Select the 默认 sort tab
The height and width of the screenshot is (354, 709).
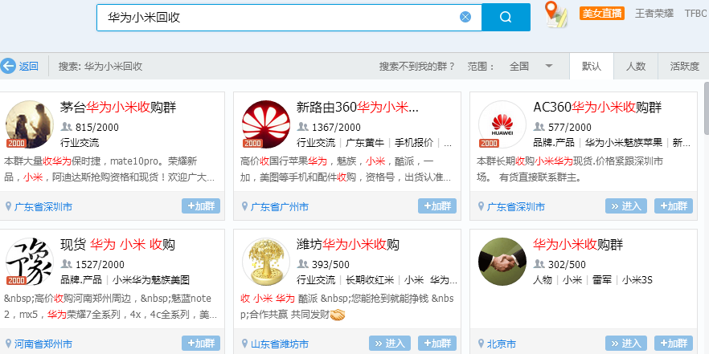[592, 67]
